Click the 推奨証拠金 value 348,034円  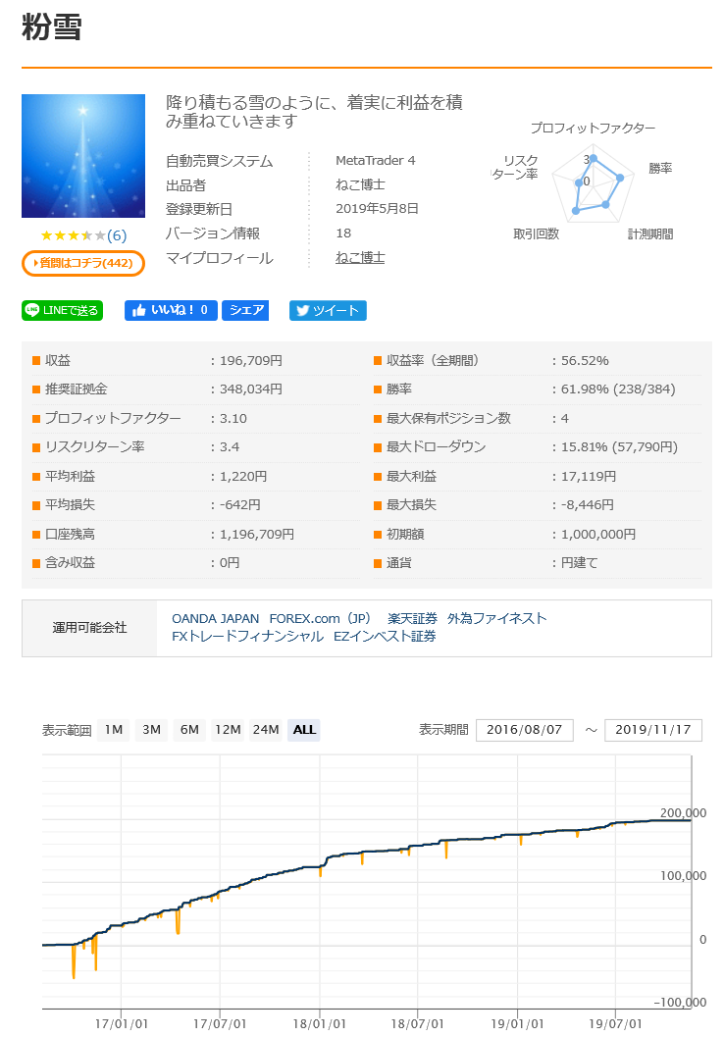[x=251, y=389]
